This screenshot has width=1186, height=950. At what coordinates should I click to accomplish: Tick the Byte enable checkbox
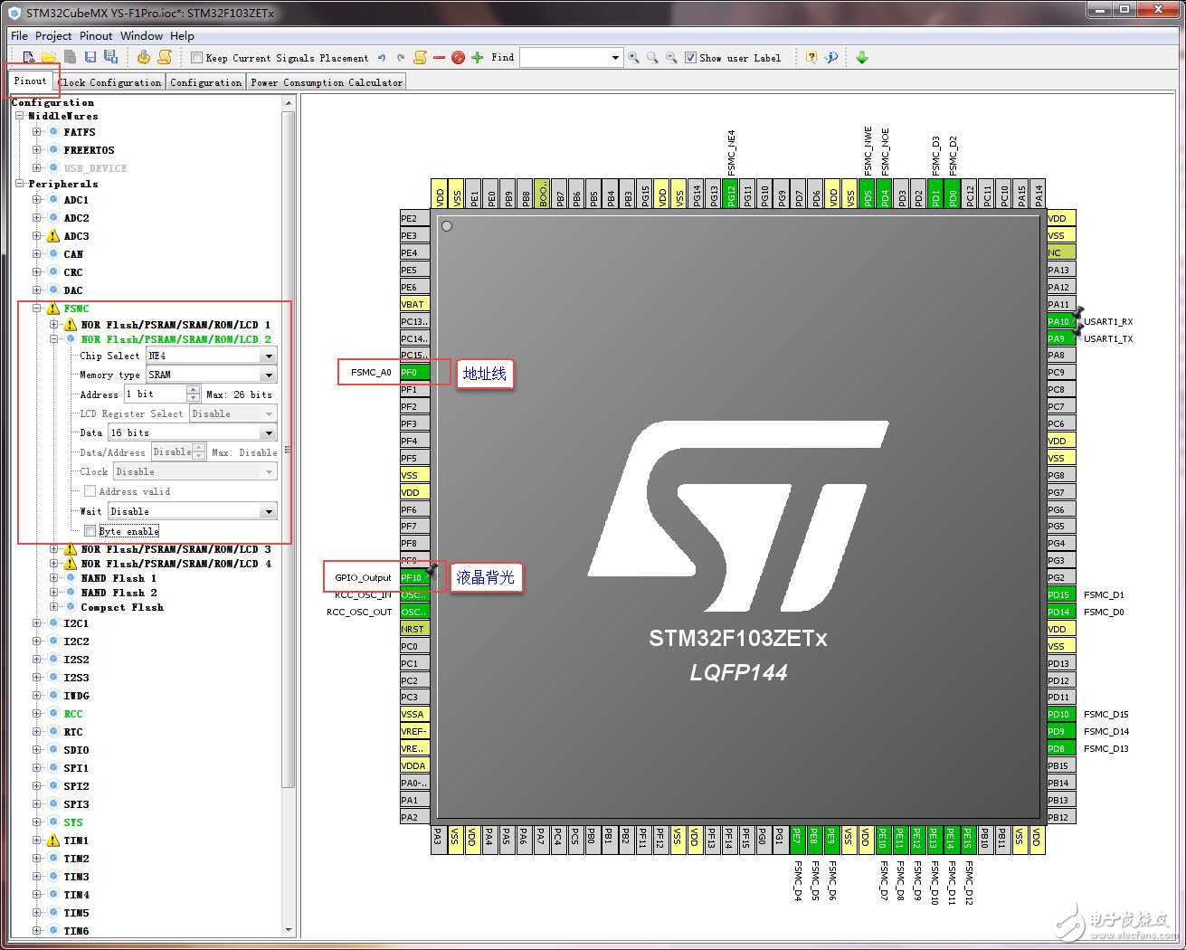[x=90, y=531]
